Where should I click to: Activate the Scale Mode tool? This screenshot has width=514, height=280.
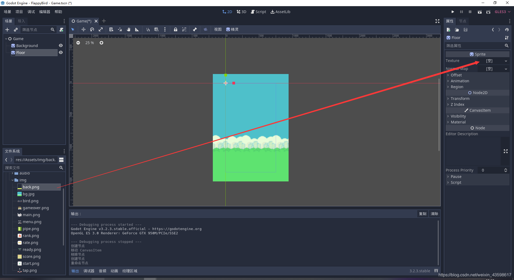click(x=101, y=29)
